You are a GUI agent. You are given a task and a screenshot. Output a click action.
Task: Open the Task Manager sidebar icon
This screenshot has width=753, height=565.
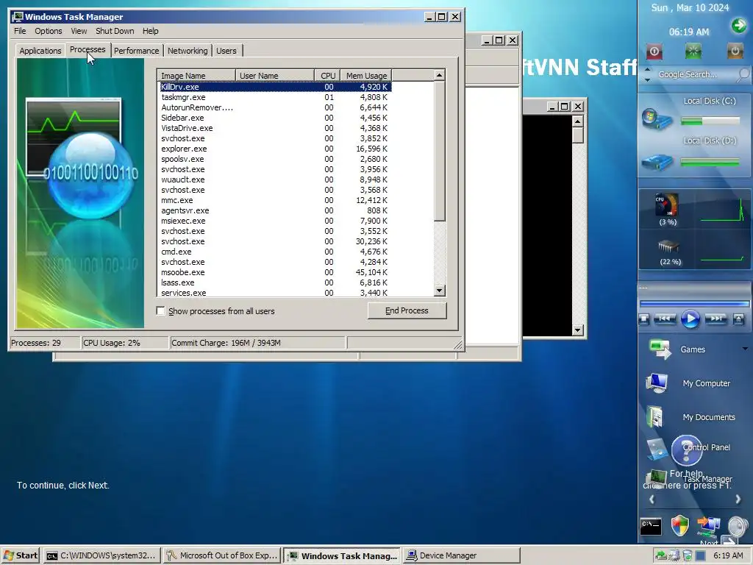(x=656, y=478)
